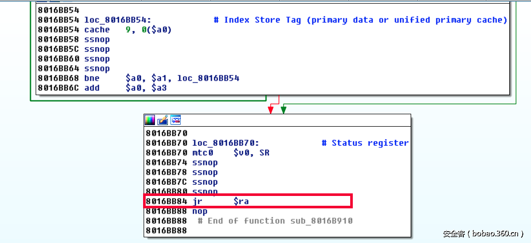Click loc_8016BB54 operand in bne instruction

pos(208,79)
